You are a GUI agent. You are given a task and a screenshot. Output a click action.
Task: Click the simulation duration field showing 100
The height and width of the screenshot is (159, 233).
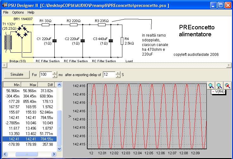46,74
